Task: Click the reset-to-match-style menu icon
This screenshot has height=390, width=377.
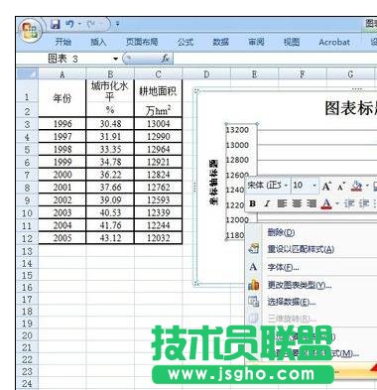Action: pyautogui.click(x=254, y=249)
